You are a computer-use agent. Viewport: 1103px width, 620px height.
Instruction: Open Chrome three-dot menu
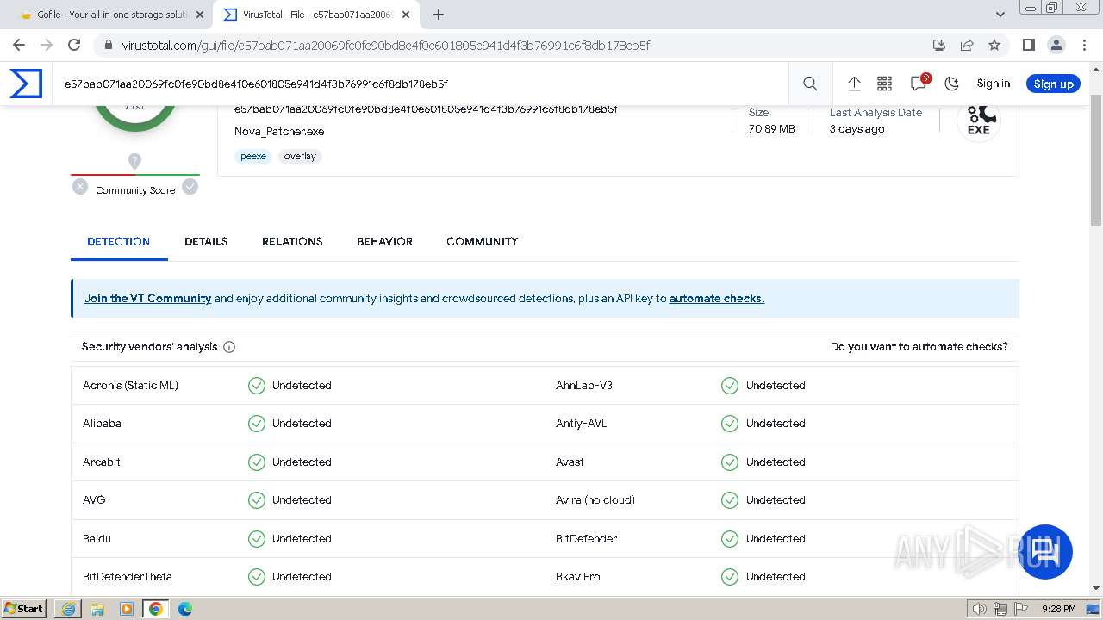click(x=1084, y=45)
